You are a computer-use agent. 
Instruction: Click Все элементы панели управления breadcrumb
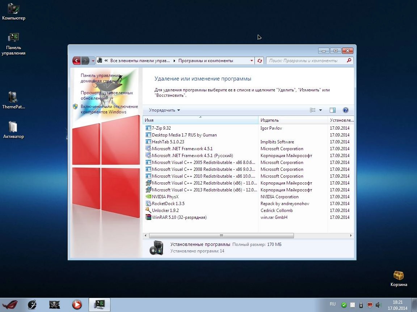pos(140,61)
